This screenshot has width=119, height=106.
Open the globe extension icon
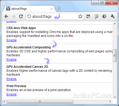click(x=104, y=16)
